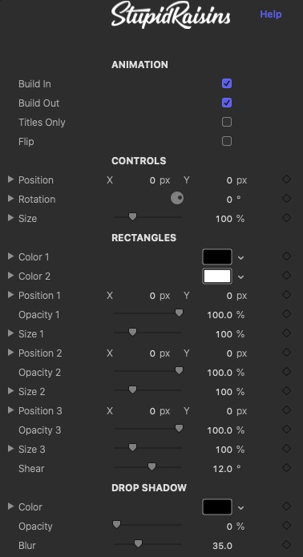303x557 pixels.
Task: Uncheck the Build In checkbox
Action: tap(227, 83)
